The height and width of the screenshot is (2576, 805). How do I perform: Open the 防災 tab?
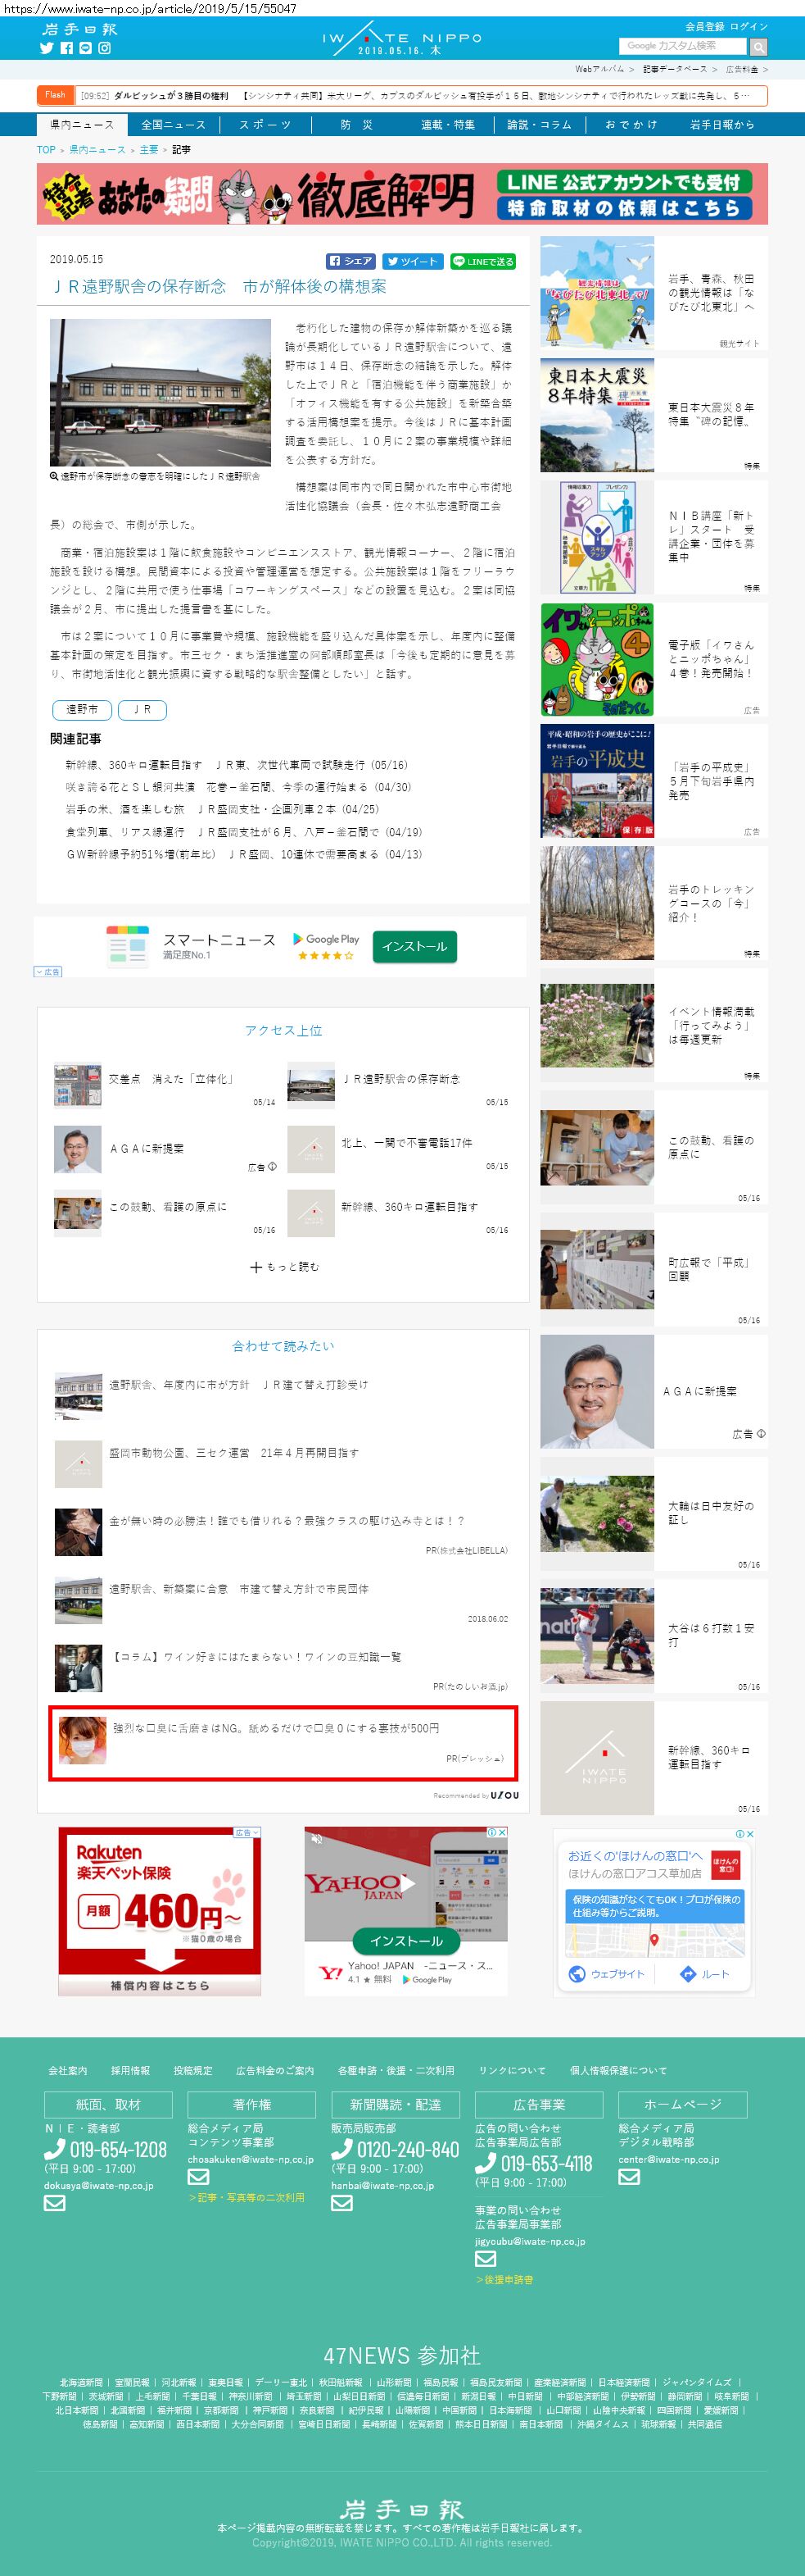point(355,125)
